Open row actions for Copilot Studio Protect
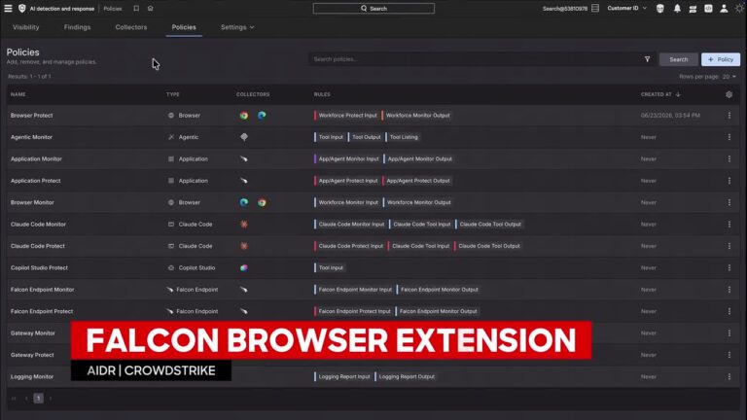Screen dimensions: 747x420 pyautogui.click(x=729, y=267)
